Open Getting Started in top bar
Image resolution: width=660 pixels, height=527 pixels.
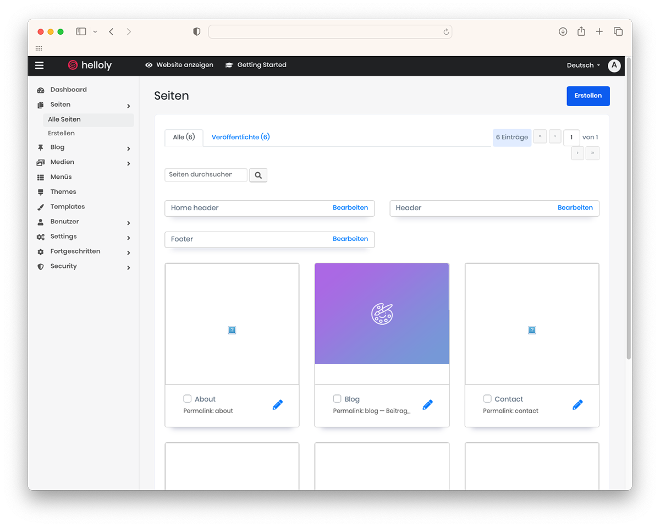coord(256,65)
